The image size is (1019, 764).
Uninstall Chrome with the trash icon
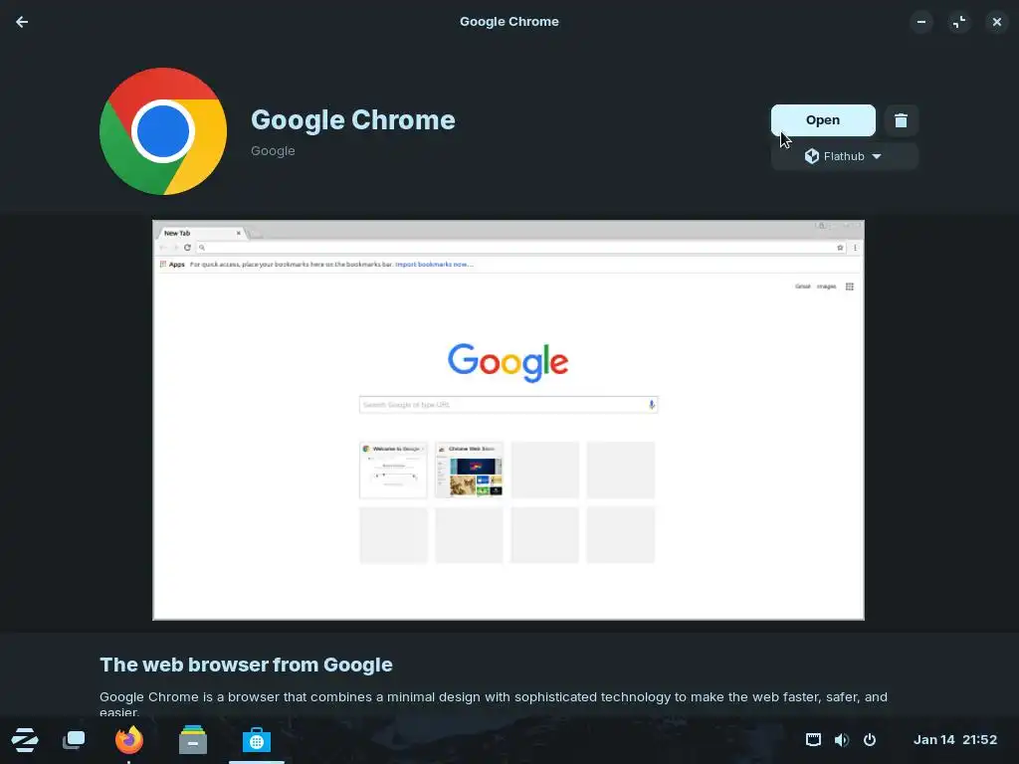pyautogui.click(x=901, y=120)
